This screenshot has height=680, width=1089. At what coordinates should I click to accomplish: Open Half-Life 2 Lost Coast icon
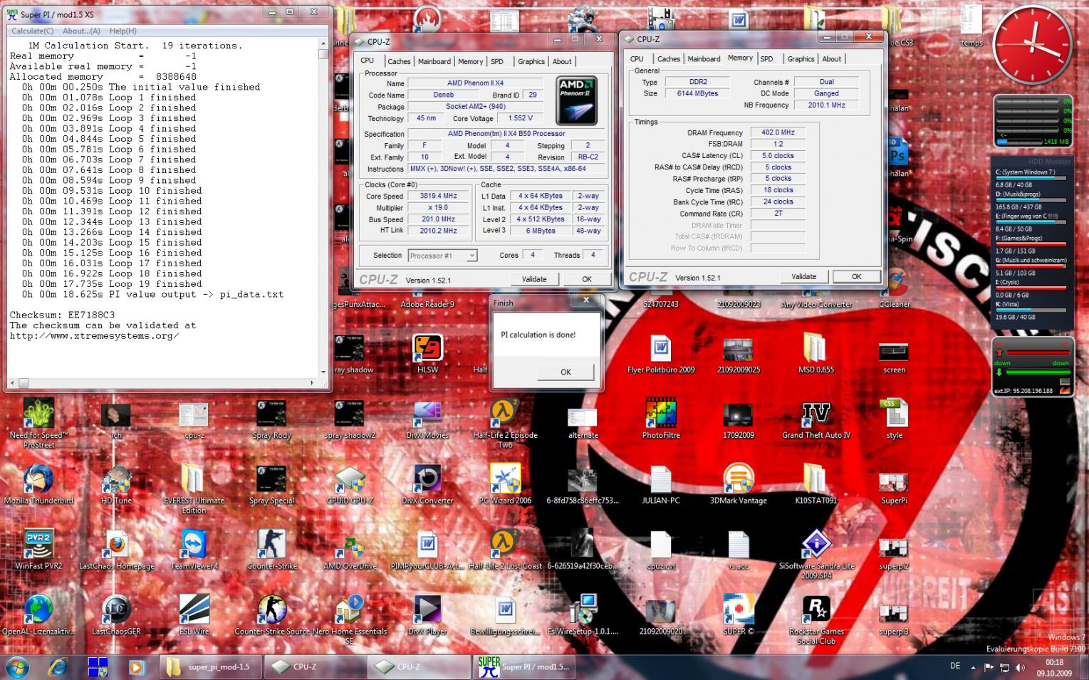click(x=505, y=548)
